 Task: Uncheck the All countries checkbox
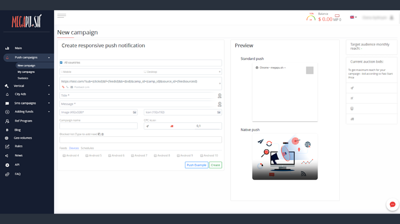[x=61, y=62]
